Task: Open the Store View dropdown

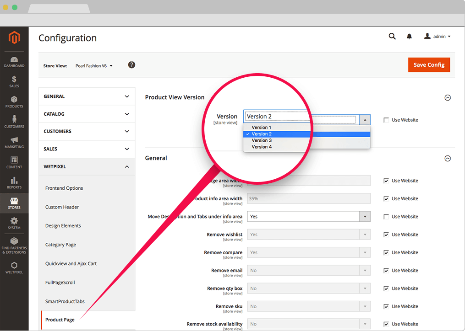Action: point(94,66)
